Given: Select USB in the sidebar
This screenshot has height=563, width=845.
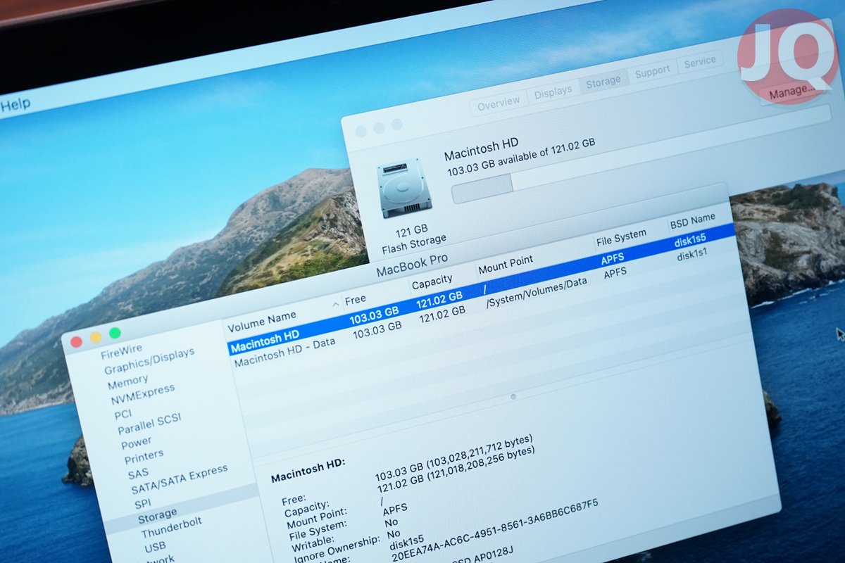Looking at the screenshot, I should point(155,547).
